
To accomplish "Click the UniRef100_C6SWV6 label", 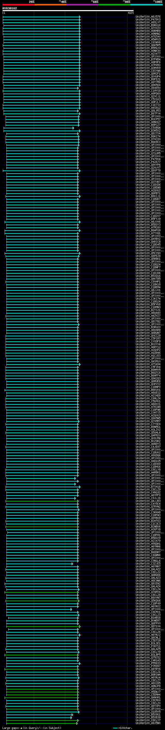I will 148,42.
